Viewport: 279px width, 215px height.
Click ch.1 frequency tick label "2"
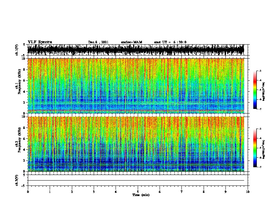click(24, 103)
